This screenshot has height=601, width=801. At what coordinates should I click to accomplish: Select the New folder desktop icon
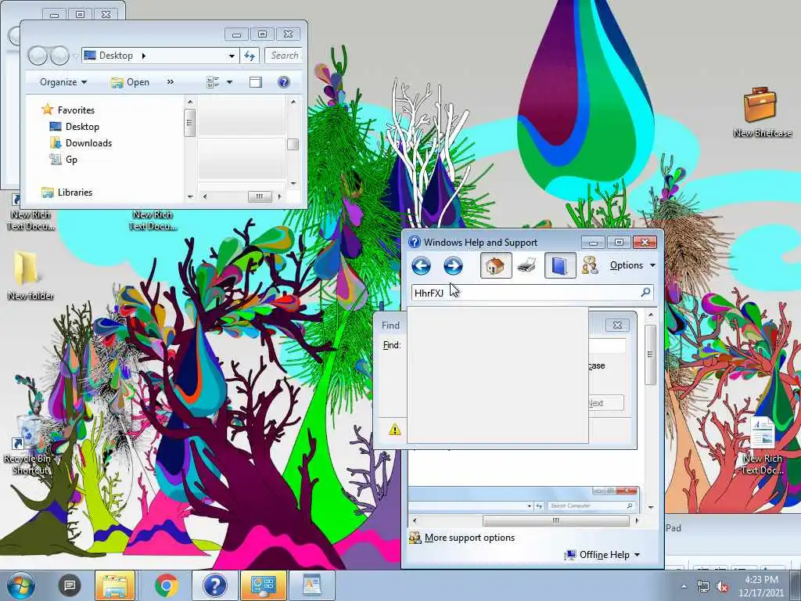click(x=30, y=275)
